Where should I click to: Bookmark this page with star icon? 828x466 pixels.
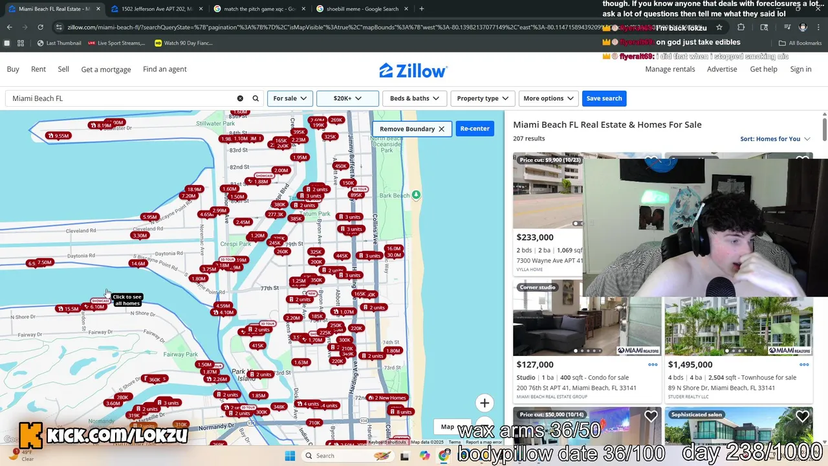719,27
